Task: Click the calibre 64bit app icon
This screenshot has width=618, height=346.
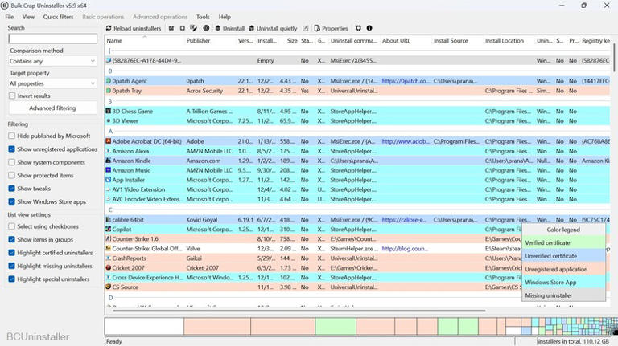Action: coord(108,219)
